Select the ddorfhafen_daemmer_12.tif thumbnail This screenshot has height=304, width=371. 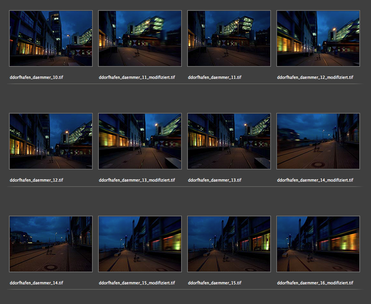tap(51, 141)
